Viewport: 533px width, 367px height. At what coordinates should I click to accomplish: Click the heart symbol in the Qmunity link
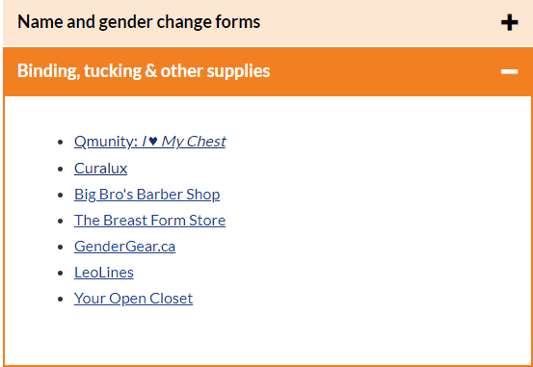(152, 141)
